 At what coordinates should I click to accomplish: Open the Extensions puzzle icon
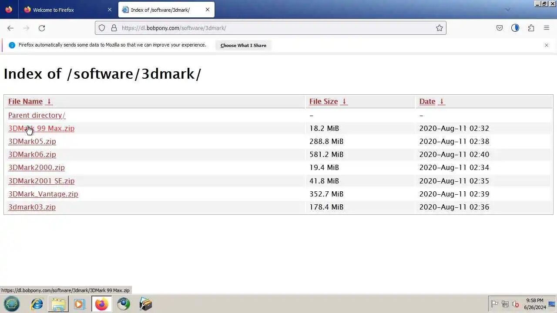531,28
